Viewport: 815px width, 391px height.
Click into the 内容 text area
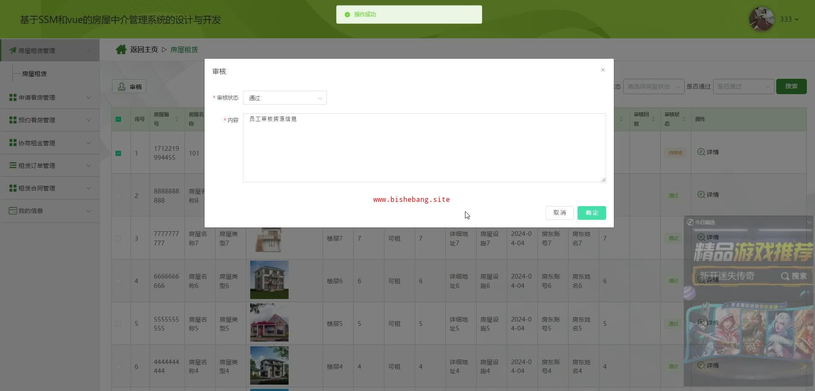tap(425, 148)
